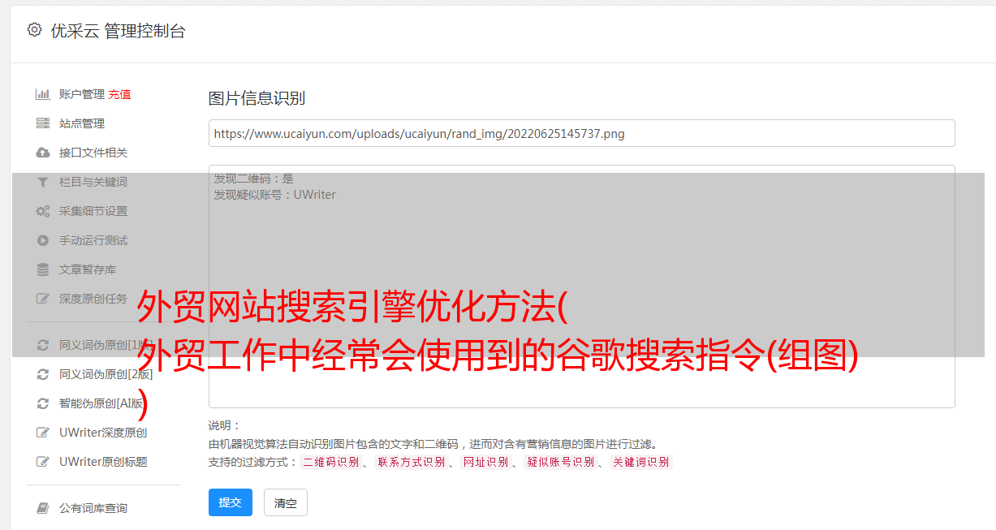Click the 疑似账号识别 tag
This screenshot has width=996, height=530.
[x=560, y=462]
